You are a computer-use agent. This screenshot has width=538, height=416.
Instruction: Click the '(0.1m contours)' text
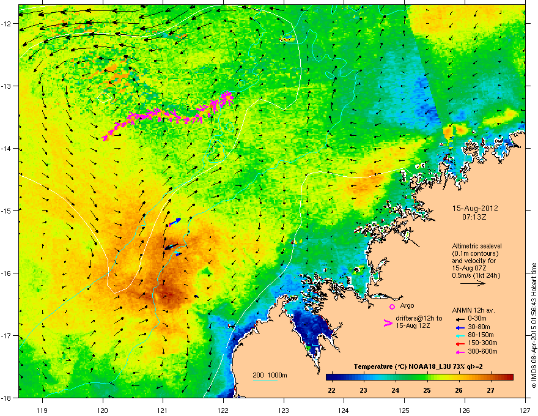(475, 254)
